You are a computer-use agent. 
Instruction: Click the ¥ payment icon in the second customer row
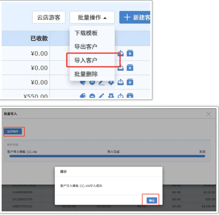(x=130, y=68)
